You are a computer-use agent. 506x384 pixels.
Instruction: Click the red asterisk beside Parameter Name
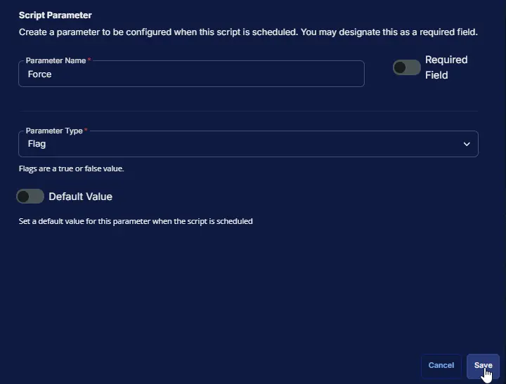(x=89, y=60)
